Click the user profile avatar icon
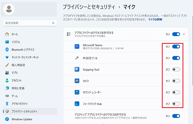193x124 pixels. 9,9
